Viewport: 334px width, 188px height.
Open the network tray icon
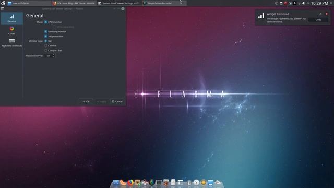pyautogui.click(x=299, y=4)
